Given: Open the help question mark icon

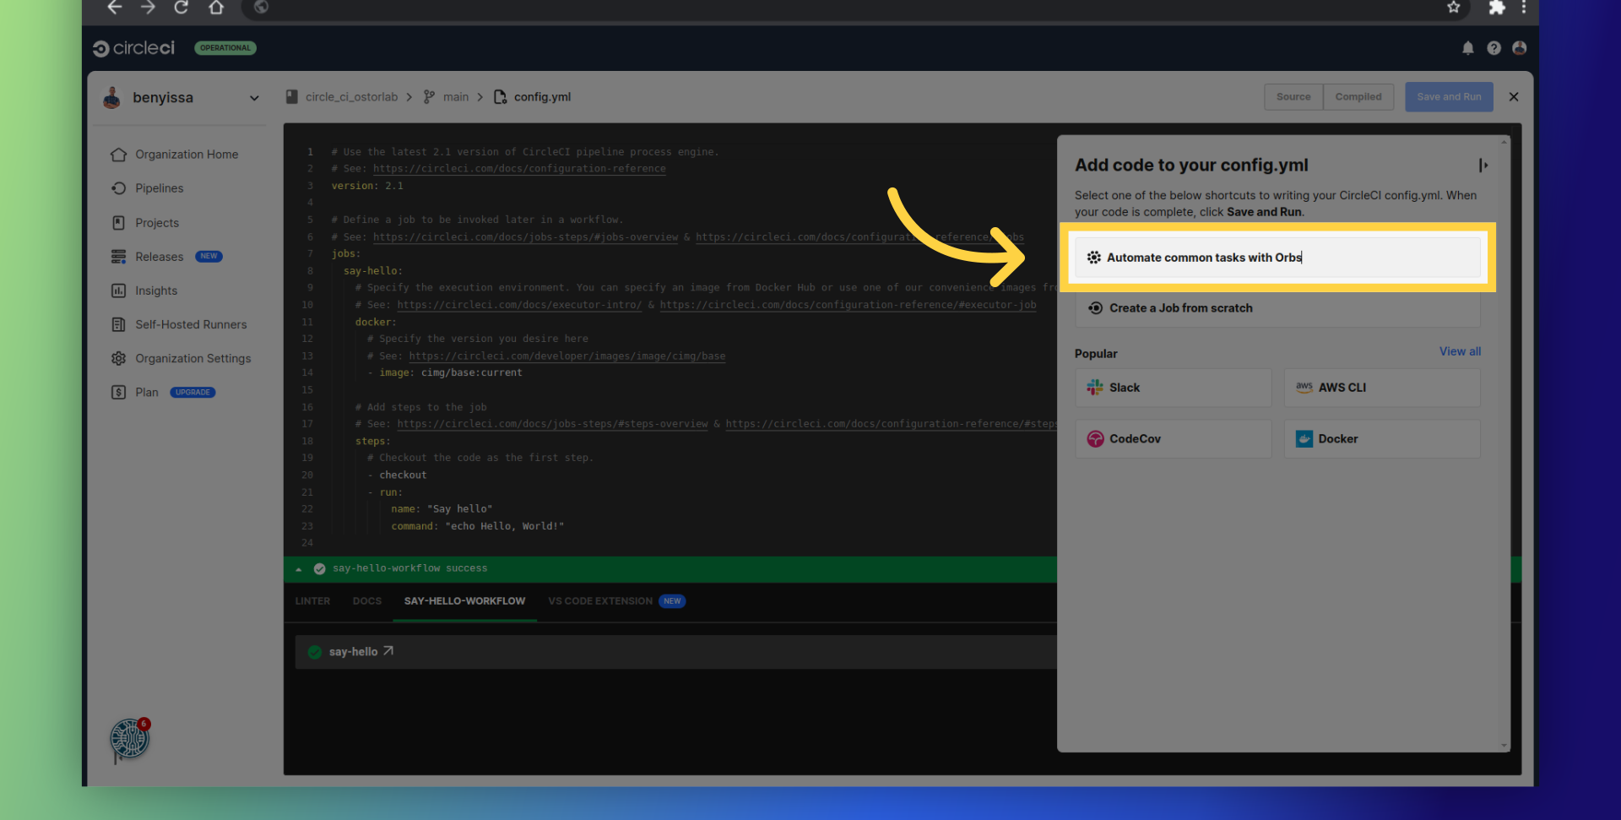Looking at the screenshot, I should tap(1494, 48).
